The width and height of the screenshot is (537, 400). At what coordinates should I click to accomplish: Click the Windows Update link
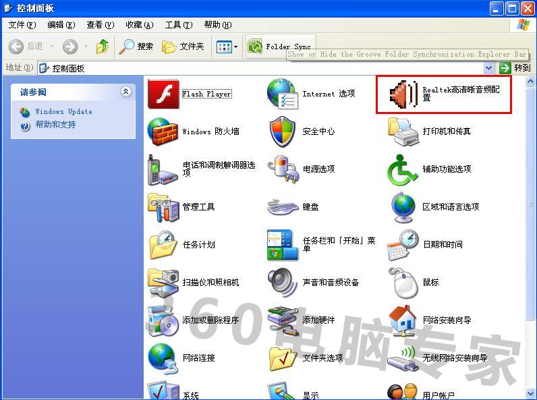click(x=63, y=112)
